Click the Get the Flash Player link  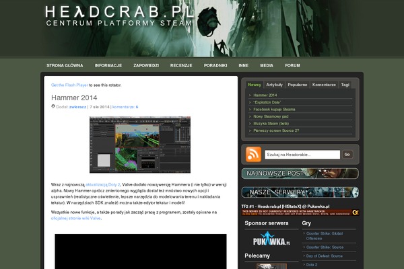click(70, 86)
